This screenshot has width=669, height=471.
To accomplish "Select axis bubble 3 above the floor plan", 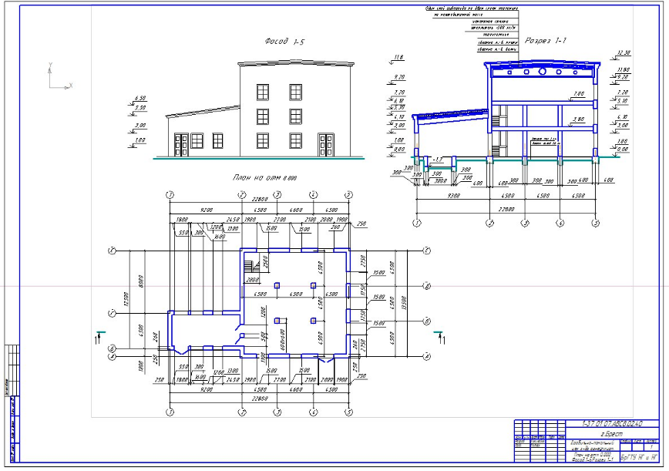I will [277, 194].
